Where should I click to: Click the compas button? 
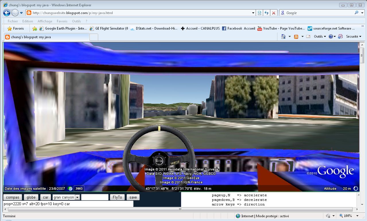pos(13,197)
